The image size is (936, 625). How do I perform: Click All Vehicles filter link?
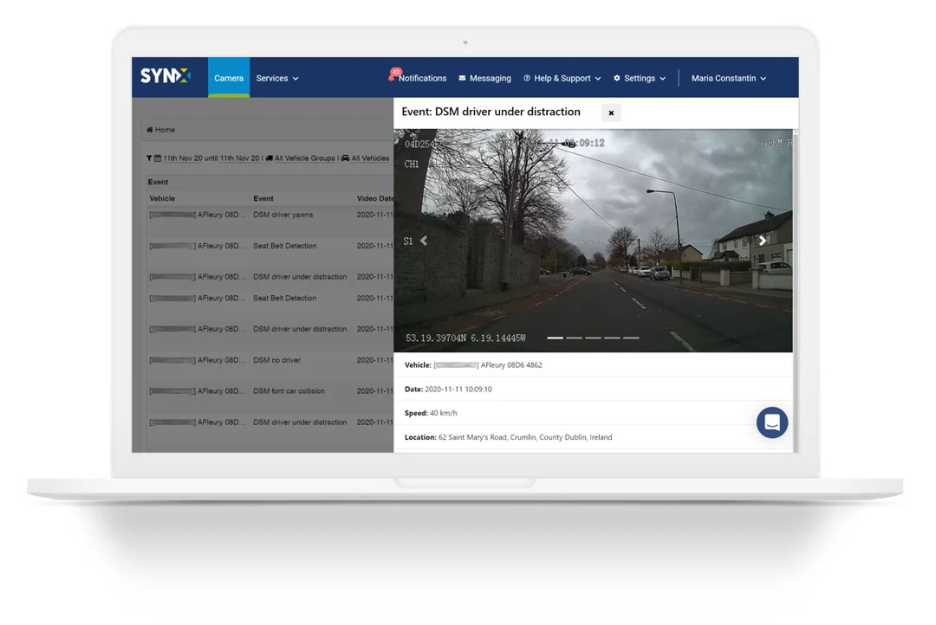coord(370,158)
